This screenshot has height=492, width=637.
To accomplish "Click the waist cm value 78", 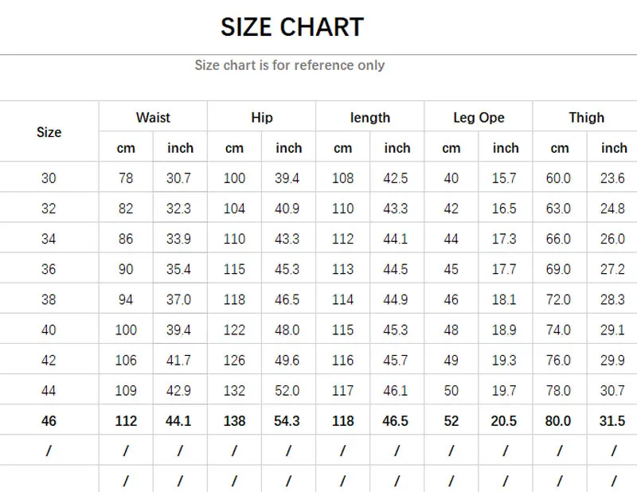I will coord(126,178).
